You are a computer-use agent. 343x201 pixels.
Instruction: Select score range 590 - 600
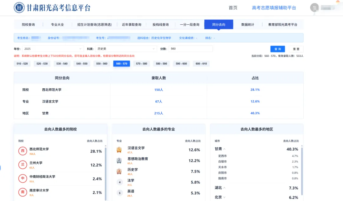(181, 64)
